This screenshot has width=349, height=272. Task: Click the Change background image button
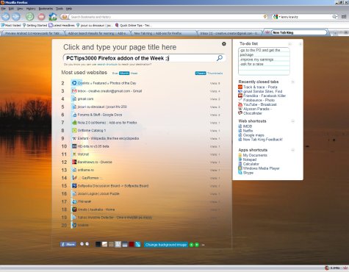coord(166,245)
